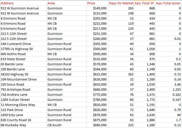Click the 1.7 acres cell
The width and height of the screenshot is (182, 128).
(x=169, y=120)
